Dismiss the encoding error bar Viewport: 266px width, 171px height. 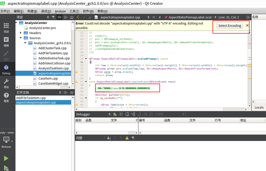pyautogui.click(x=247, y=25)
